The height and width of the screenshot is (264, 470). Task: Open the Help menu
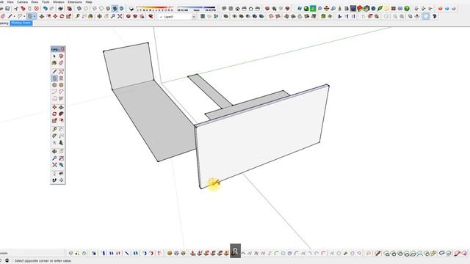(89, 1)
